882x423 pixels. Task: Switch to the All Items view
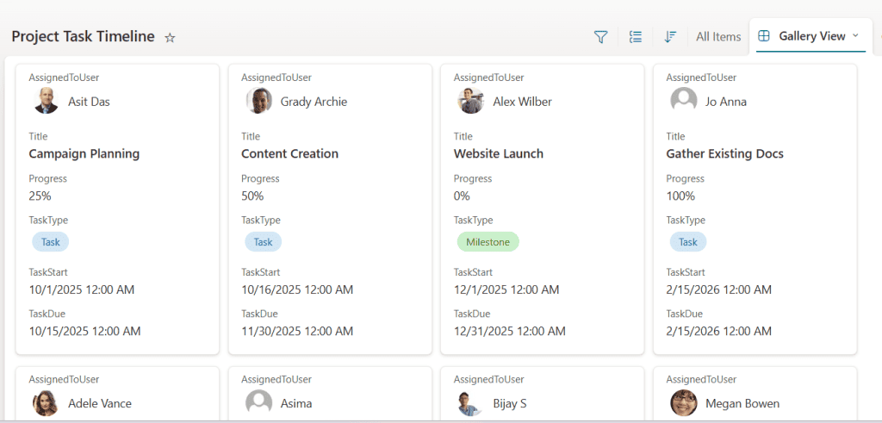click(718, 36)
